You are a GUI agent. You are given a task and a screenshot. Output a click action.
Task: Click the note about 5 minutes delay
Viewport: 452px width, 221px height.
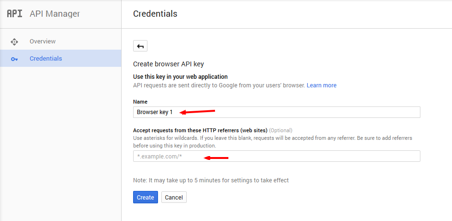coord(211,180)
